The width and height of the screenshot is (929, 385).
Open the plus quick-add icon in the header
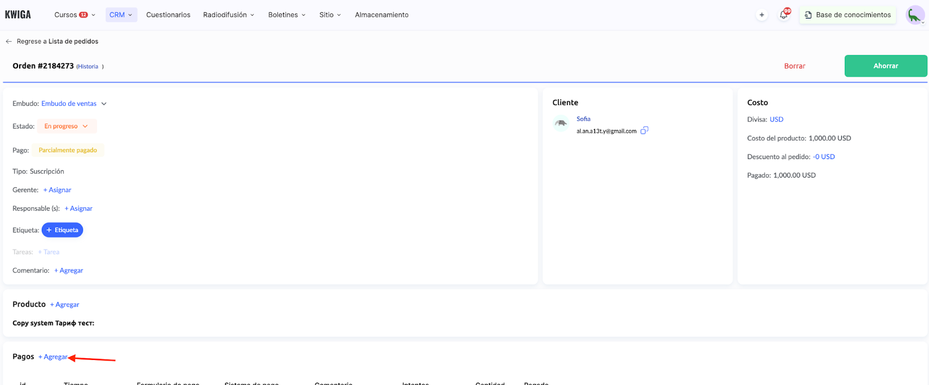click(762, 15)
